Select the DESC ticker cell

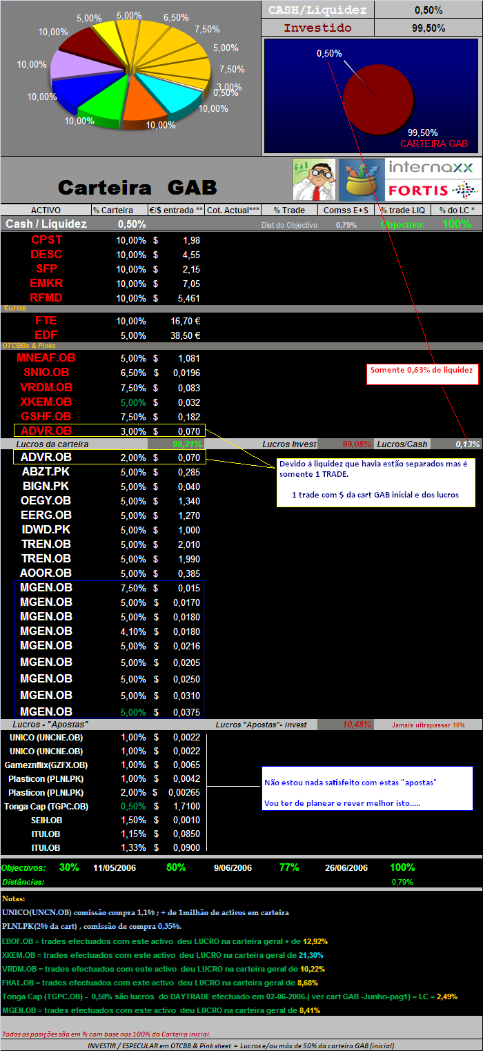coord(46,255)
